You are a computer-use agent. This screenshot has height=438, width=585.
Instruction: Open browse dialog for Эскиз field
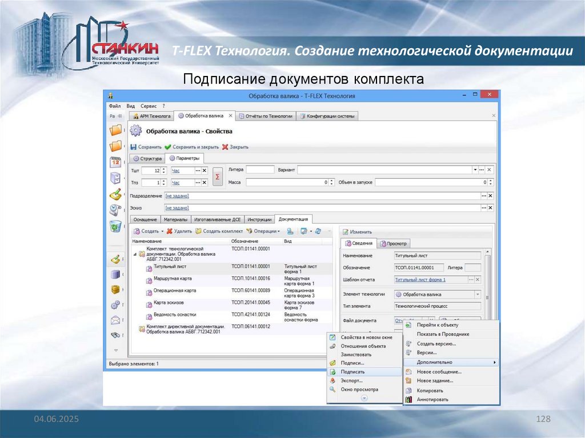coord(484,208)
